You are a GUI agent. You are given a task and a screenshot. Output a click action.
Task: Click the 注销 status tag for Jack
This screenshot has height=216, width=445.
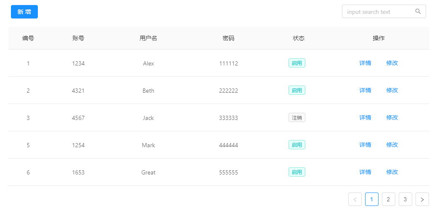tap(297, 118)
